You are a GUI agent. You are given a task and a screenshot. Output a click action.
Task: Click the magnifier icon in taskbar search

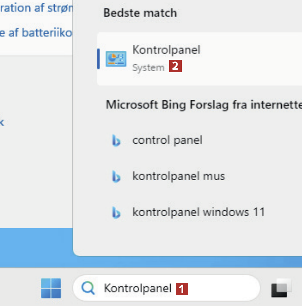point(88,288)
